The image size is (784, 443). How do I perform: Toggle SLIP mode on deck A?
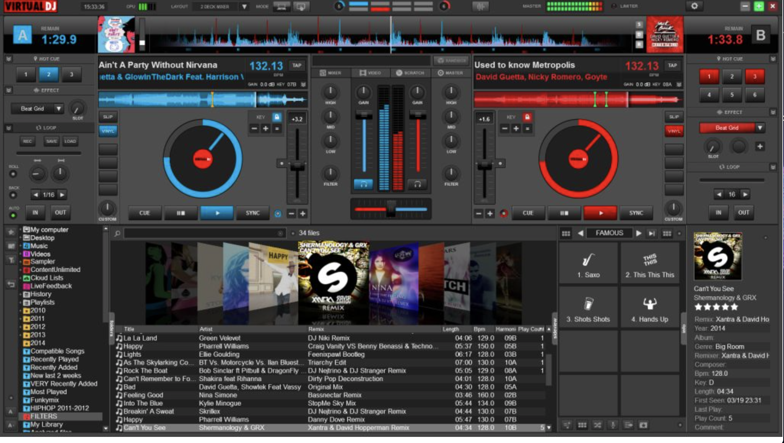pos(108,117)
